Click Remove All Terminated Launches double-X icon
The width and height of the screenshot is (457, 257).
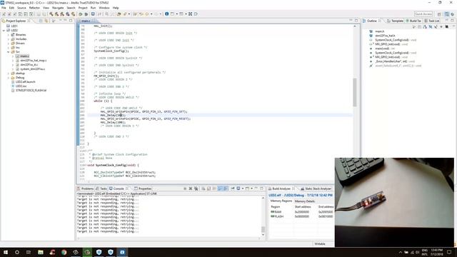(196, 188)
